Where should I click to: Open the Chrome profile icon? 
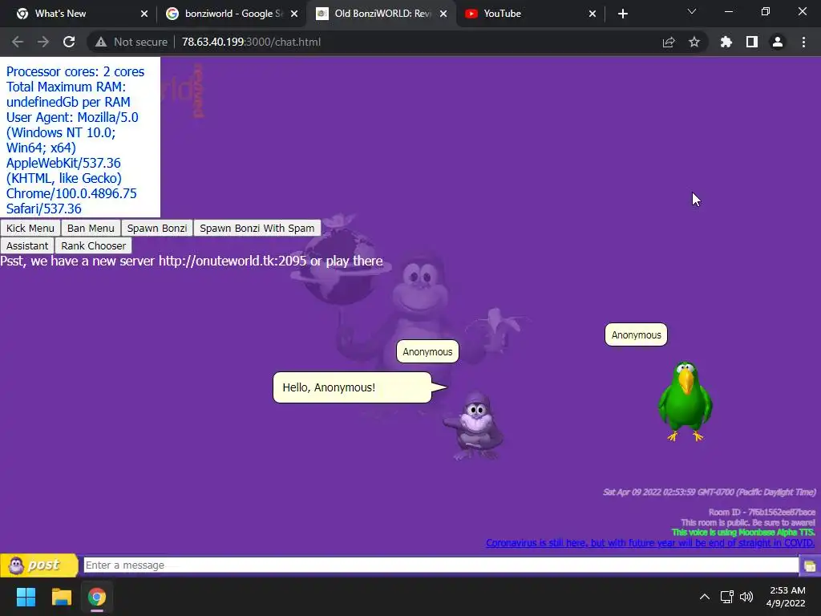[778, 42]
